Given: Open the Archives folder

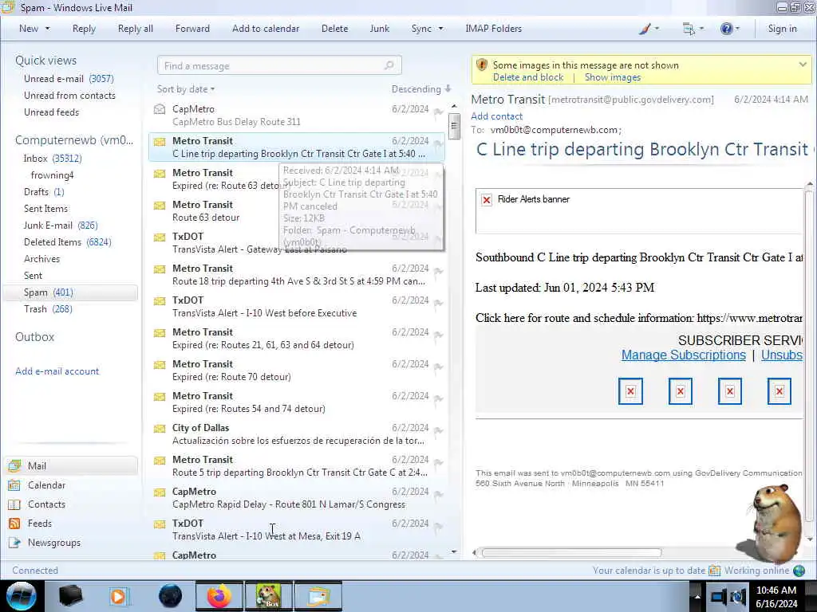Looking at the screenshot, I should (x=41, y=259).
